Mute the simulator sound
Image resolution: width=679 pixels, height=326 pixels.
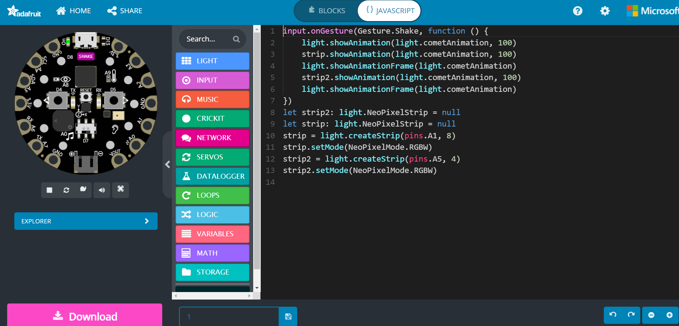click(102, 190)
